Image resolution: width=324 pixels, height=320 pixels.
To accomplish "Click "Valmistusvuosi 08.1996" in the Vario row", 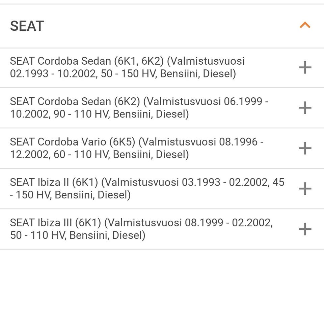I will tap(199, 142).
